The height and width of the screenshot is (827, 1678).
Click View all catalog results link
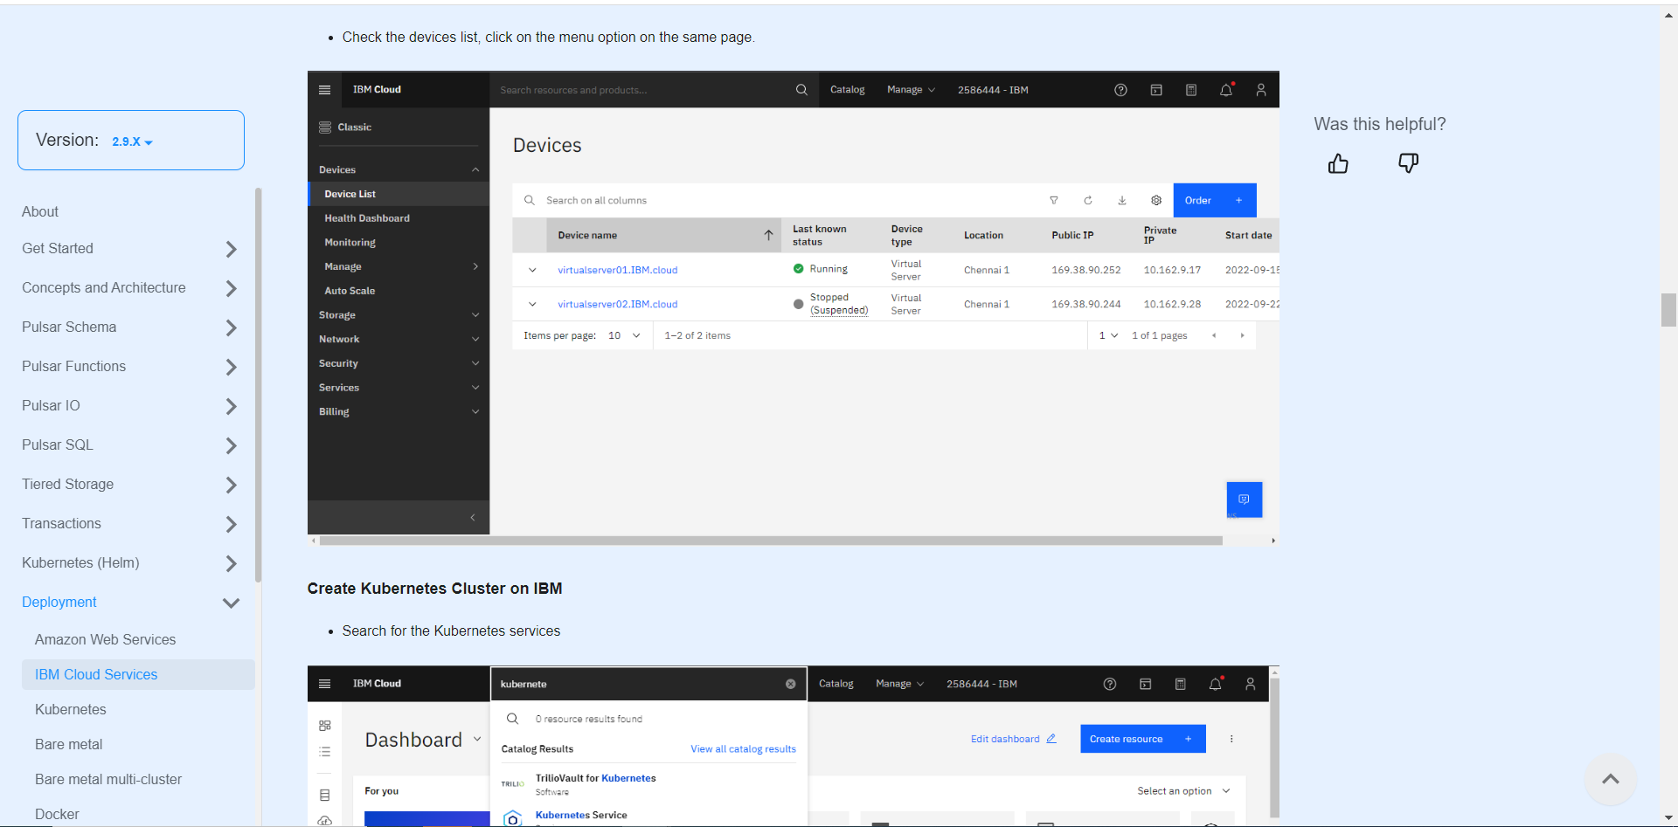743,749
